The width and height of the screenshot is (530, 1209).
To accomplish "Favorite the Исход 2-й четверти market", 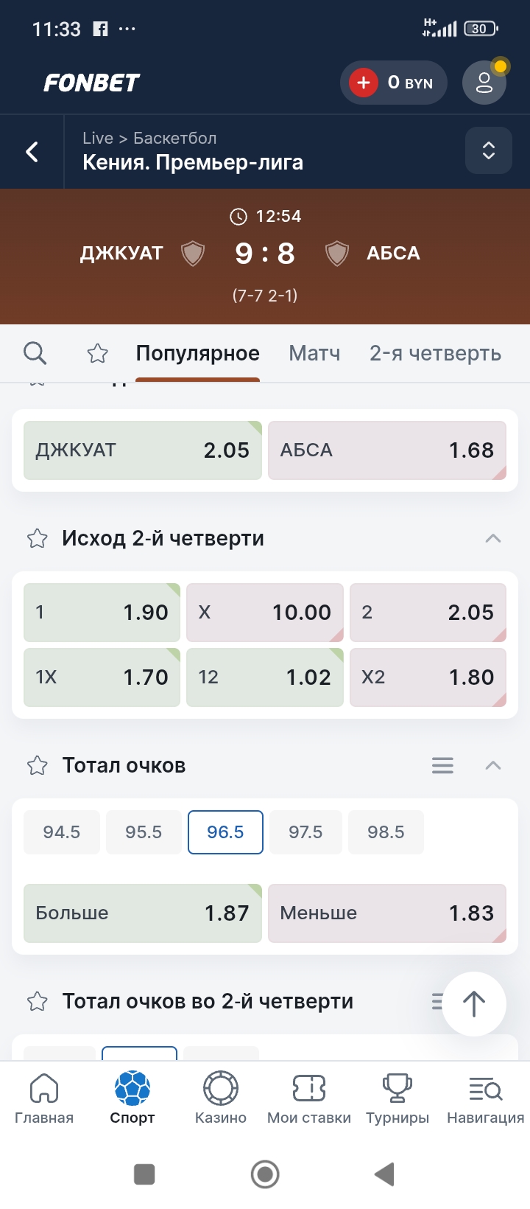I will click(x=38, y=539).
